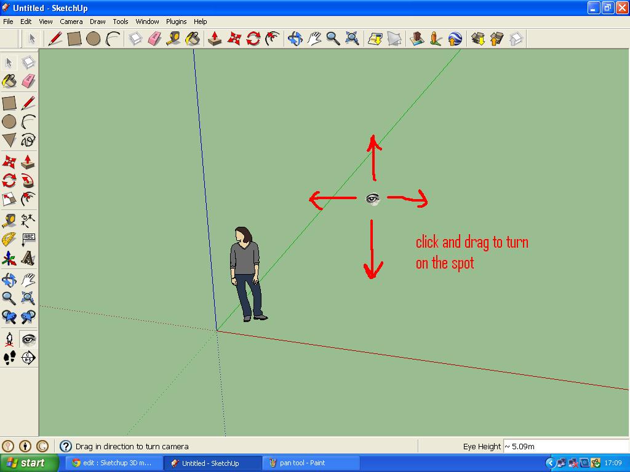Open the Window menu
Viewport: 630px width, 472px height.
tap(147, 22)
